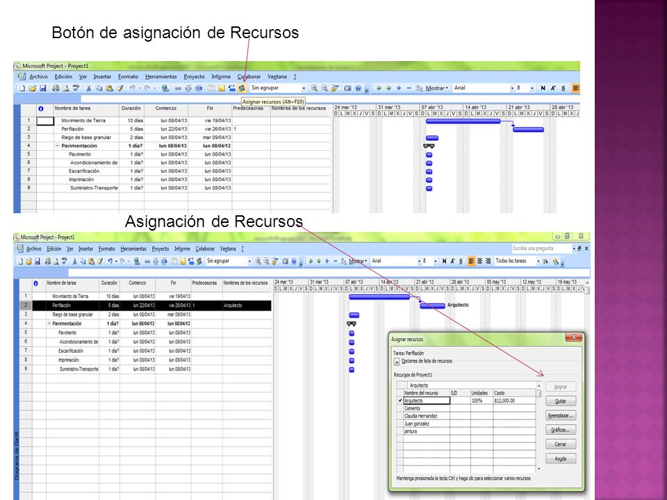Click Paste icon in upper window toolbar
This screenshot has width=667, height=500.
[109, 88]
